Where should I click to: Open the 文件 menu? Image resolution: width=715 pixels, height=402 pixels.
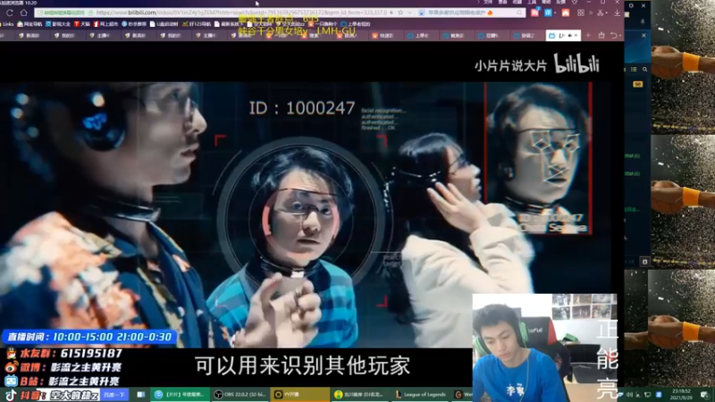pos(488,3)
